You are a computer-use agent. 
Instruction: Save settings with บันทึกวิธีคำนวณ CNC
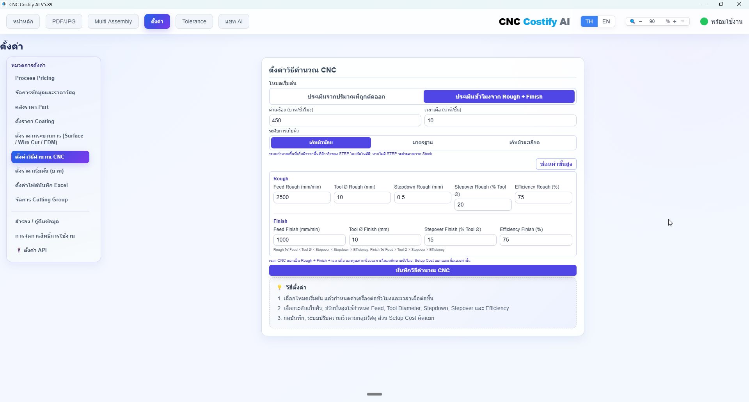click(x=422, y=270)
